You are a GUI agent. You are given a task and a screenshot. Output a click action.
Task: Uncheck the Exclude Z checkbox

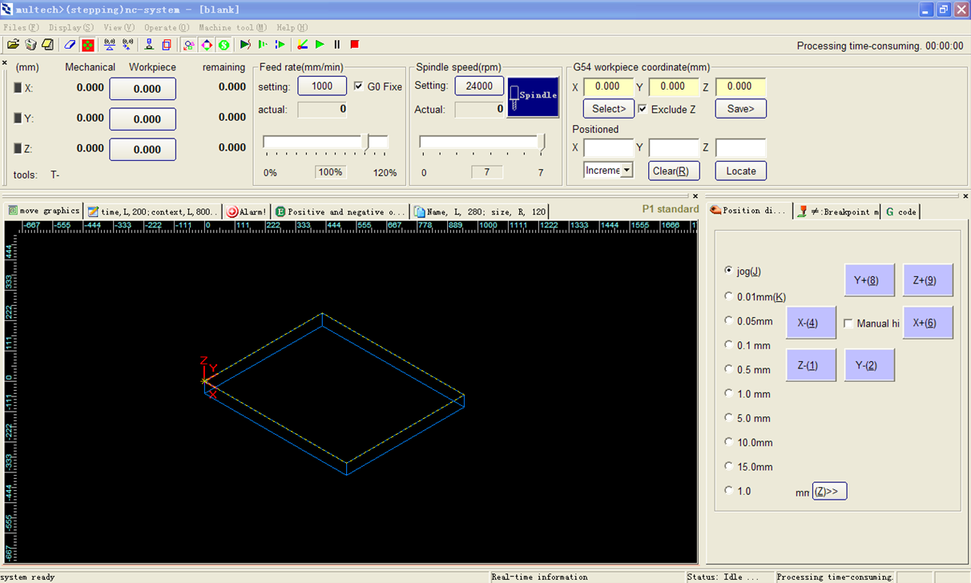pyautogui.click(x=643, y=109)
